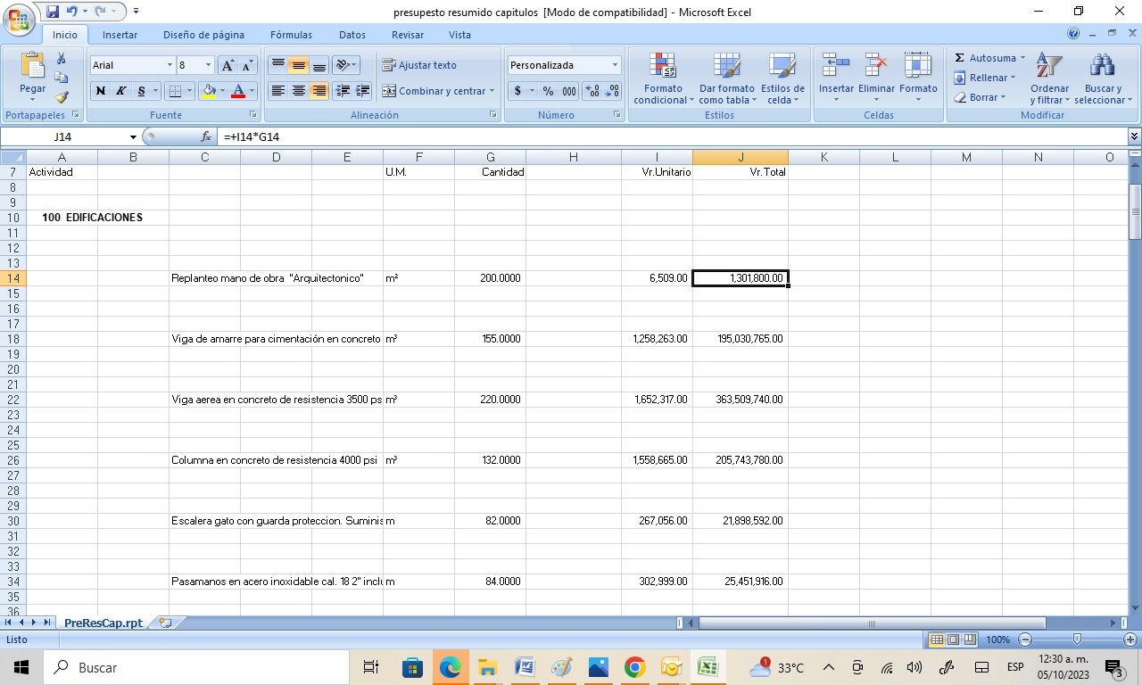Click the insert function fx icon
This screenshot has width=1142, height=685.
(206, 136)
